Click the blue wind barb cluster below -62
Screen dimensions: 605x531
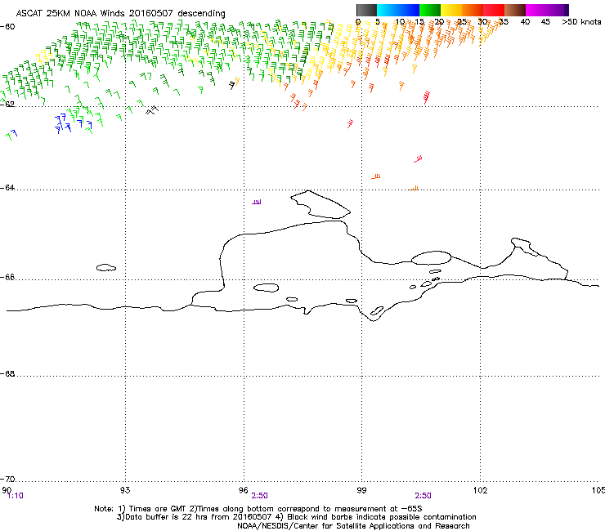(x=74, y=123)
